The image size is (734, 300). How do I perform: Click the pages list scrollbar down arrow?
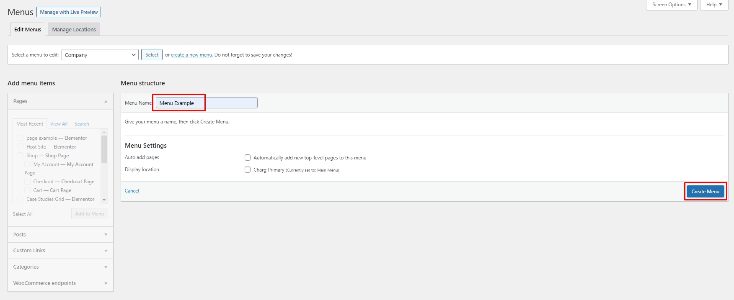point(104,200)
